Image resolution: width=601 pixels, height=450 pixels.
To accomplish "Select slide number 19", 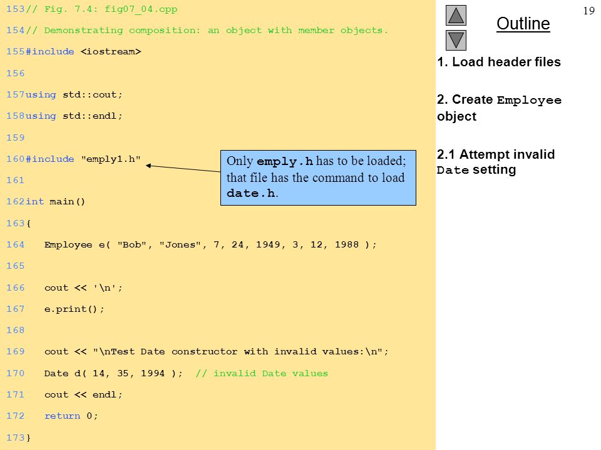I will tap(588, 11).
